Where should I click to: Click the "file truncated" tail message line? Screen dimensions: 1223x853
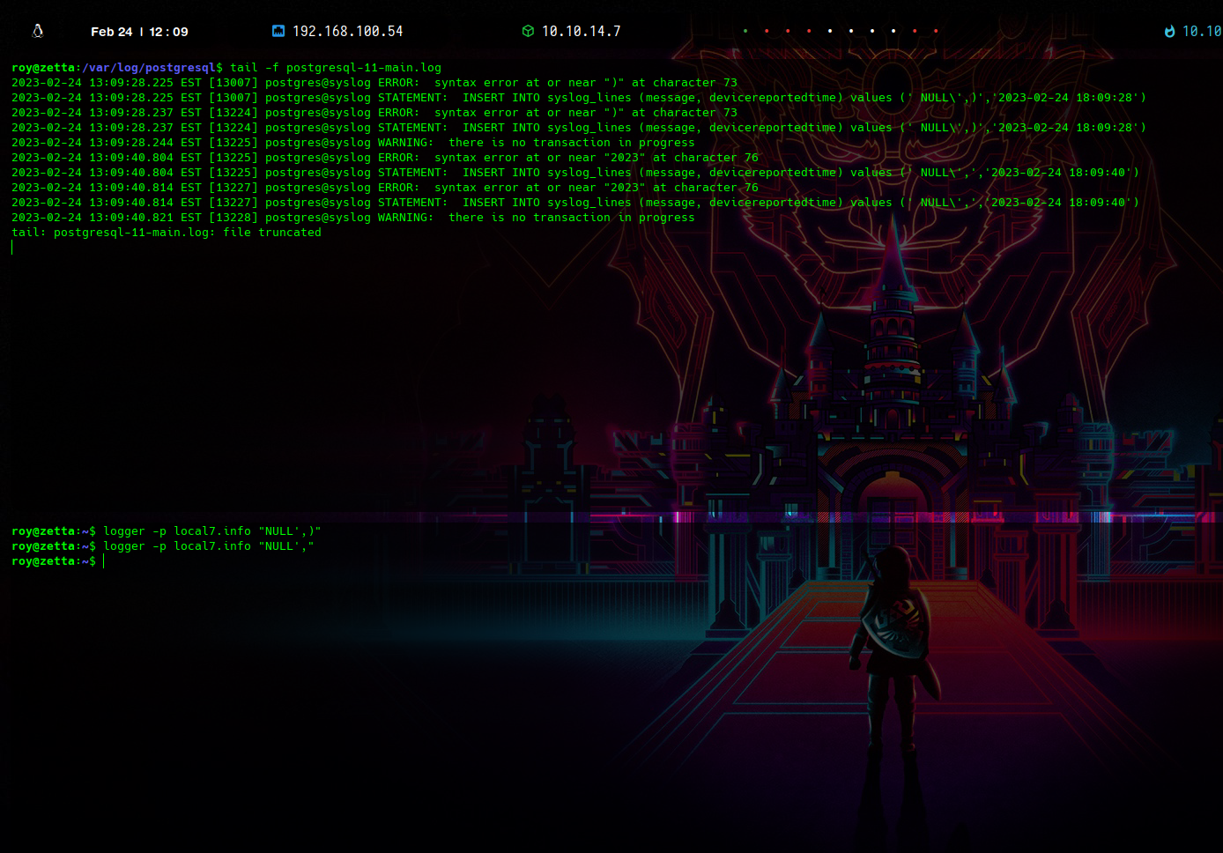tap(166, 233)
